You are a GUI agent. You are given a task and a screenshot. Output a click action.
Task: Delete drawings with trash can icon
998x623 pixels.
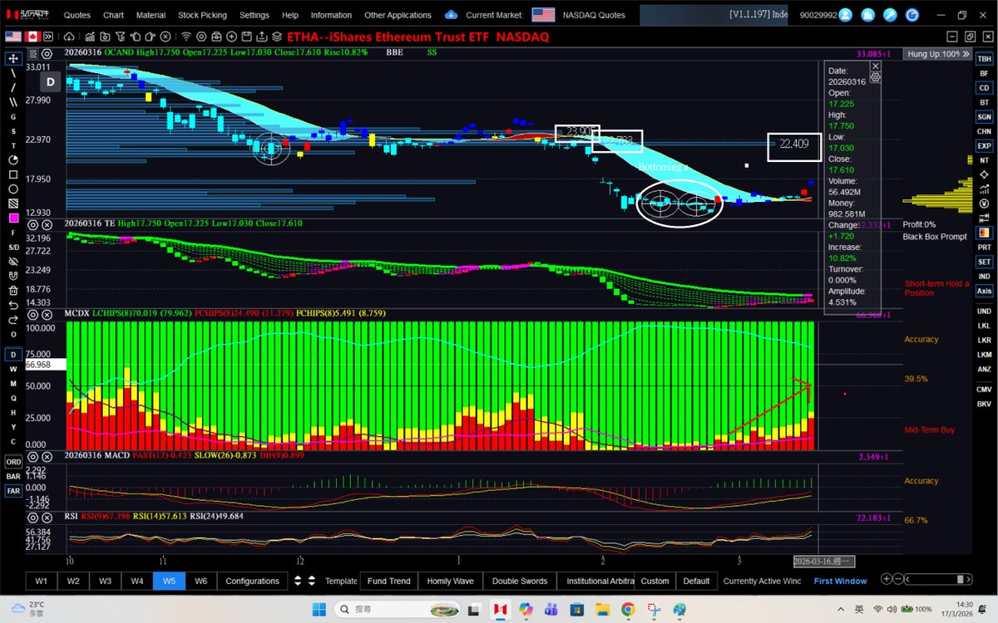(12, 291)
